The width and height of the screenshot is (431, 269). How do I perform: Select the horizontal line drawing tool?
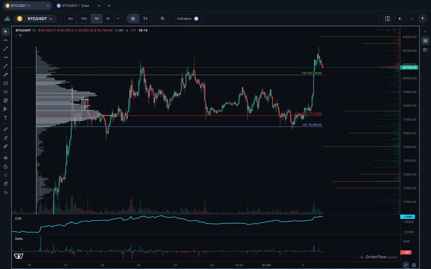point(6,40)
